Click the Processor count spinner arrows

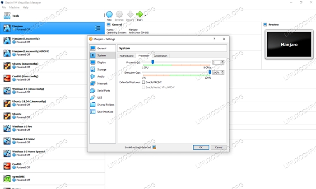[223, 62]
